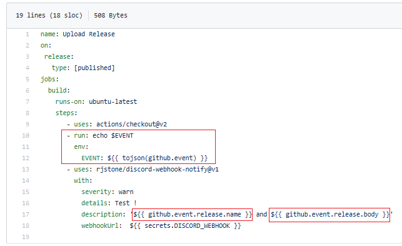Click line number 6 in the gutter
The image size is (402, 246).
(28, 91)
